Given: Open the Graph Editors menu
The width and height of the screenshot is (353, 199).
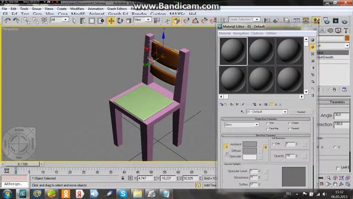Looking at the screenshot, I should click(x=117, y=9).
